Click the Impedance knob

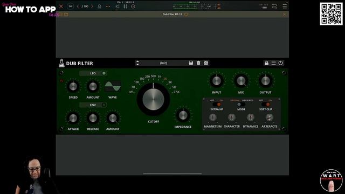pyautogui.click(x=183, y=115)
